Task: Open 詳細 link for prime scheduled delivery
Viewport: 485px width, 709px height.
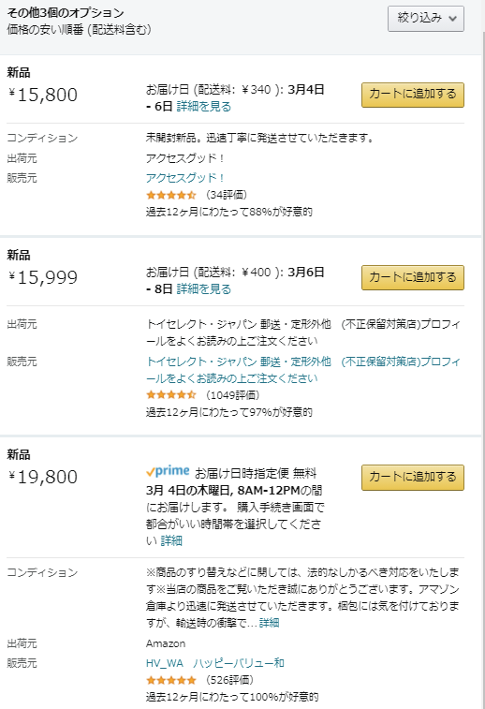Action: tap(171, 540)
